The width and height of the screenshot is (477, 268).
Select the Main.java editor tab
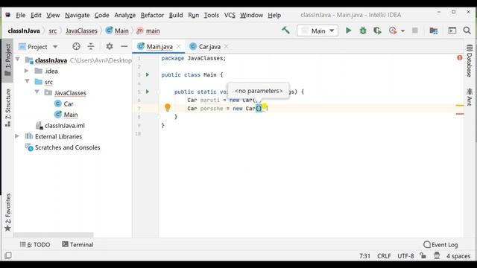click(159, 46)
